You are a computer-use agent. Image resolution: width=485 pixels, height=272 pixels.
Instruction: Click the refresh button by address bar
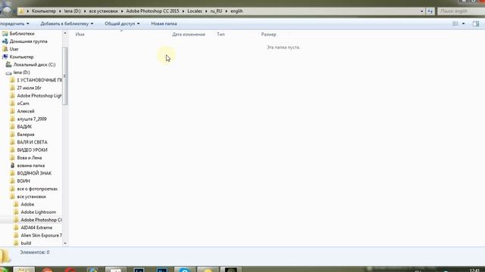(x=430, y=11)
